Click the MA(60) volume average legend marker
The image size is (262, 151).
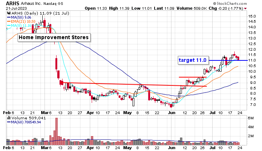pyautogui.click(x=9, y=122)
